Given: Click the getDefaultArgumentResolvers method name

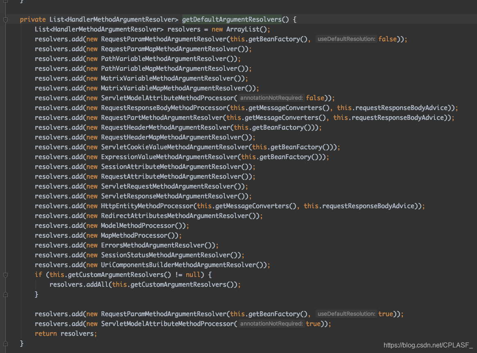Looking at the screenshot, I should pyautogui.click(x=232, y=20).
